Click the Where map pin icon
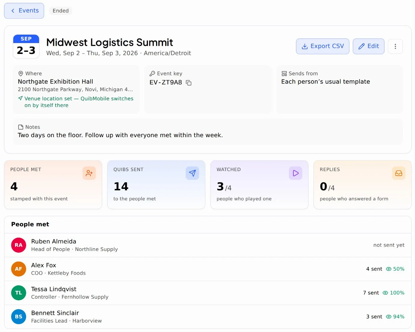415x332 pixels. click(21, 74)
